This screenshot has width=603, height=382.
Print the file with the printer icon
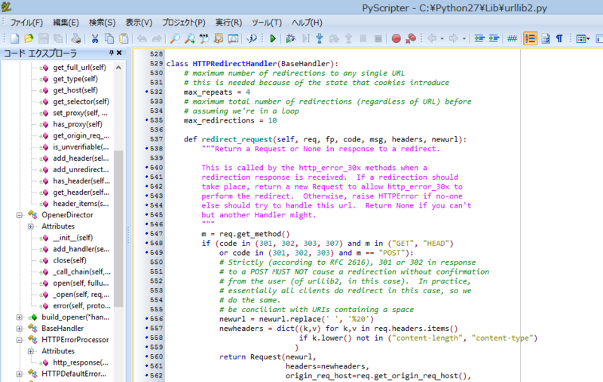click(x=76, y=38)
